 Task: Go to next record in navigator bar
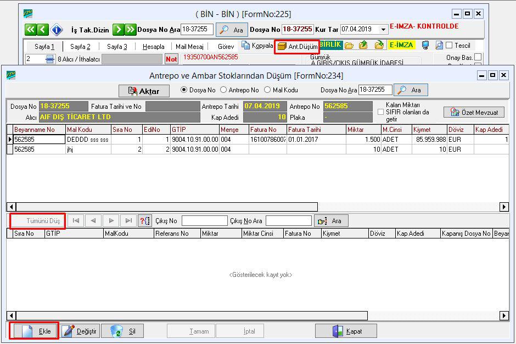(x=111, y=221)
